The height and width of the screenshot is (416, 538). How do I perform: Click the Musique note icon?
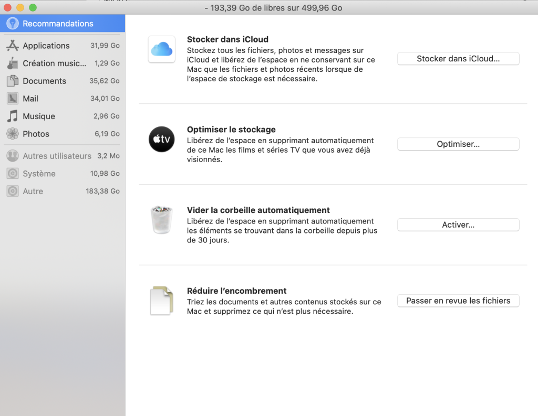(13, 116)
